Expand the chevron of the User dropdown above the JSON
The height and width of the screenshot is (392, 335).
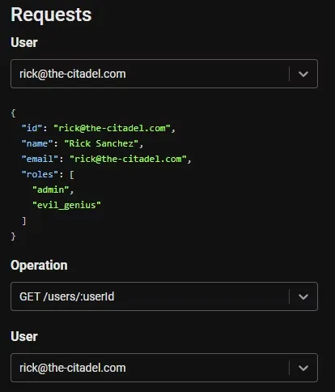click(303, 74)
